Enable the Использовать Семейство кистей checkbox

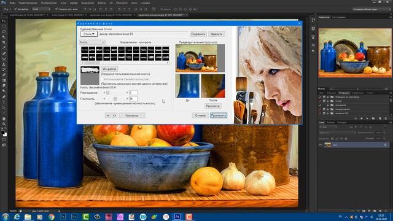[103, 79]
